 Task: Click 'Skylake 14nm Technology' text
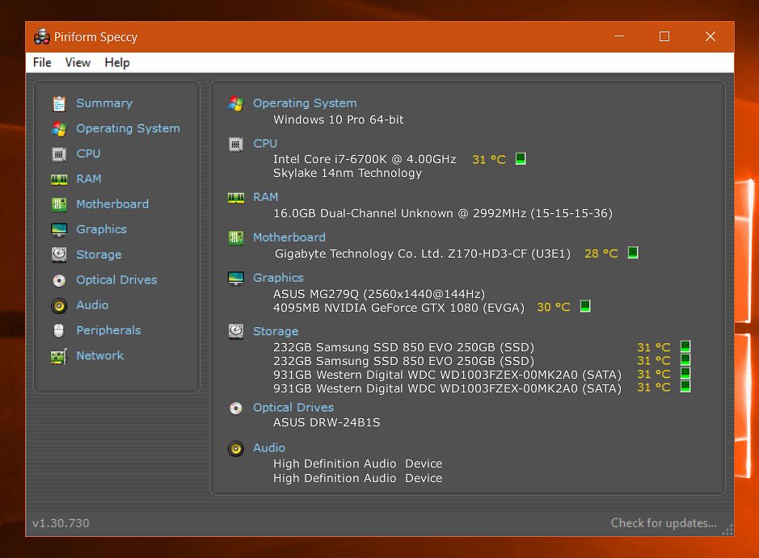[x=348, y=173]
